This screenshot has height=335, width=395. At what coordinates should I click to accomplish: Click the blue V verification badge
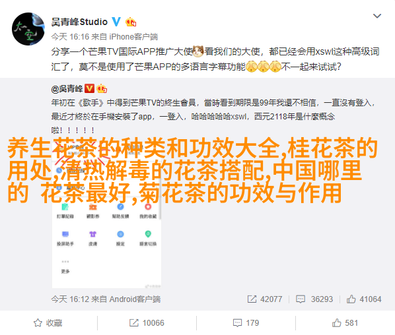pyautogui.click(x=116, y=22)
